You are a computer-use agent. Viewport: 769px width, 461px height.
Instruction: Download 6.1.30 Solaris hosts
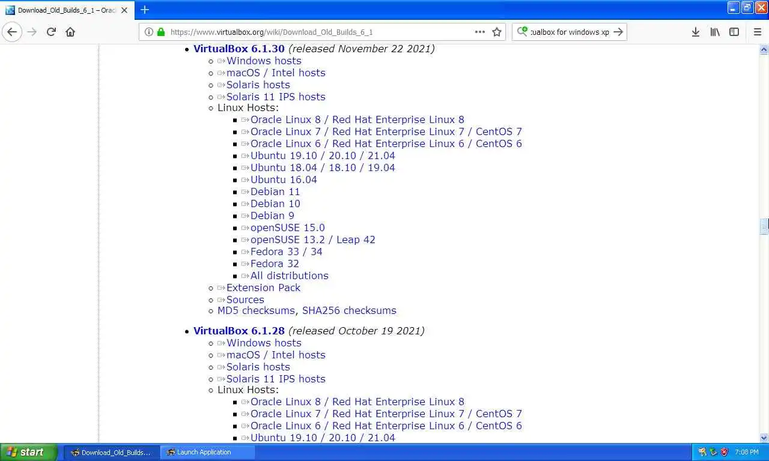click(x=258, y=85)
